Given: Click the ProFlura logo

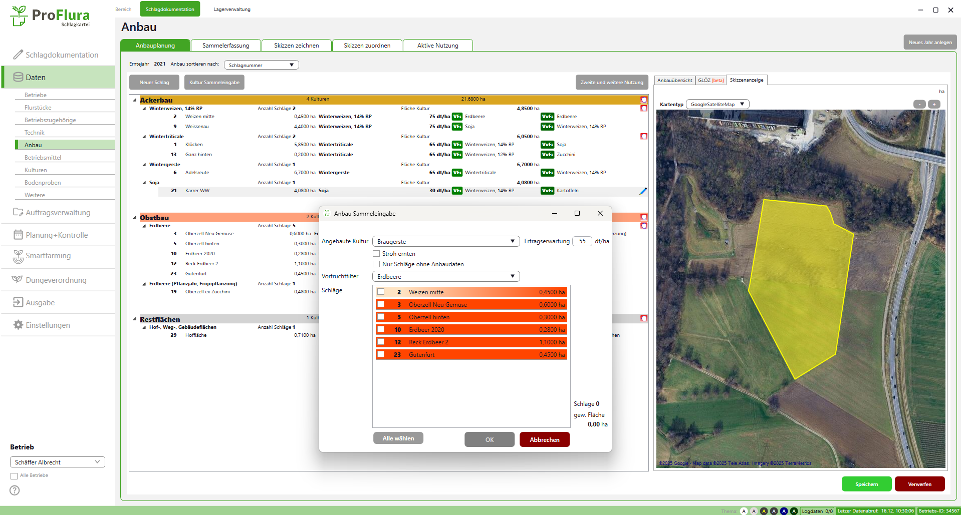Looking at the screenshot, I should [50, 17].
